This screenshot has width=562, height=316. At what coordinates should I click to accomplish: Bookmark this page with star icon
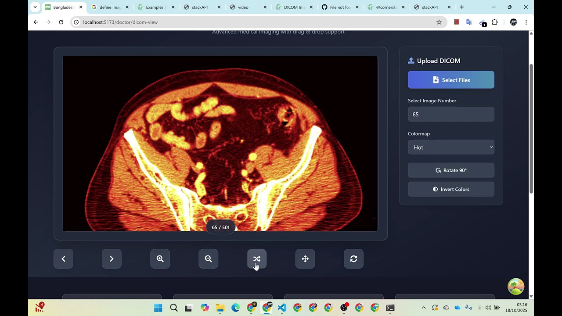[x=439, y=22]
